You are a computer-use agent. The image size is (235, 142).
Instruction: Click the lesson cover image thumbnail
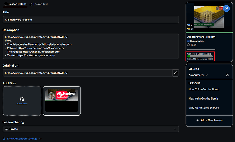tap(209, 17)
